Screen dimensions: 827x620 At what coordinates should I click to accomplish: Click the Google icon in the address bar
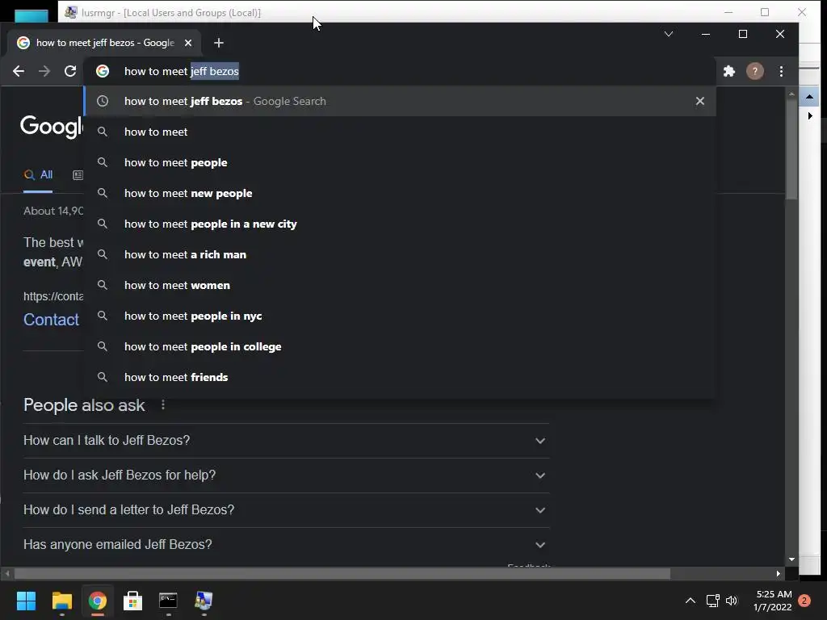[103, 71]
